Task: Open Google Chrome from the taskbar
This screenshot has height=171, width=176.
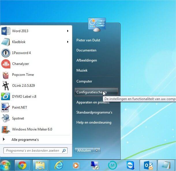Action: (22, 165)
